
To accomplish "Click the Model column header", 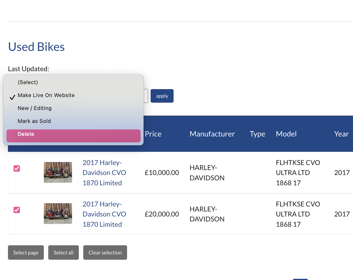I will pos(286,134).
